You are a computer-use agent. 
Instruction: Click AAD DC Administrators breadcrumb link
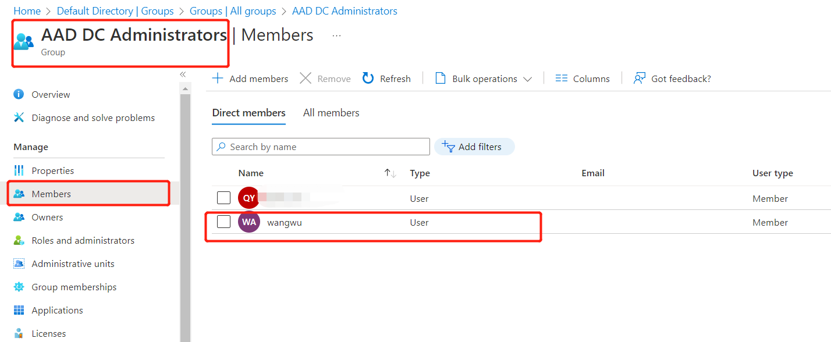tap(345, 11)
